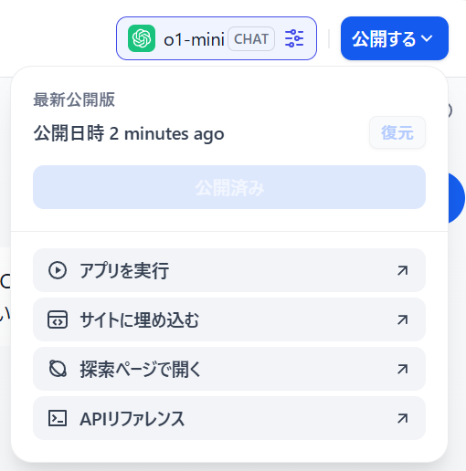Select 探索ページで開く menu entry

click(229, 369)
